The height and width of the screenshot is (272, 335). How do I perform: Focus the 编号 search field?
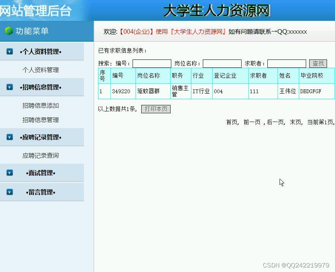(152, 64)
